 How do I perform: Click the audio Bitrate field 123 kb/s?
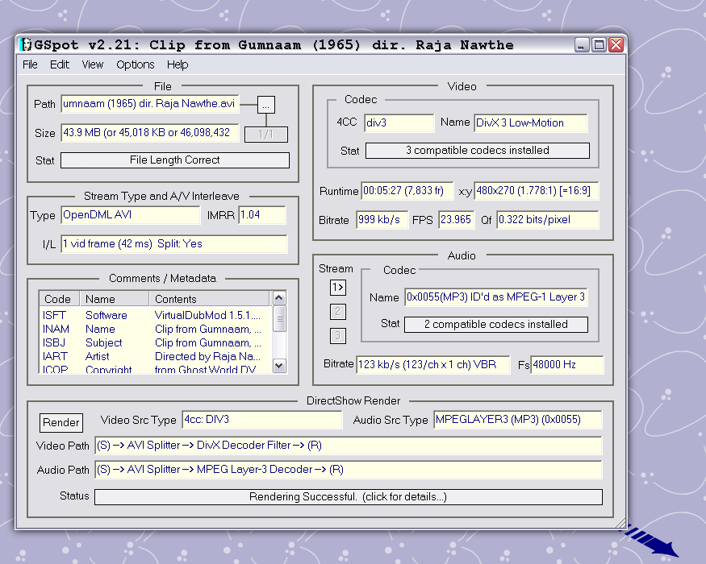433,364
